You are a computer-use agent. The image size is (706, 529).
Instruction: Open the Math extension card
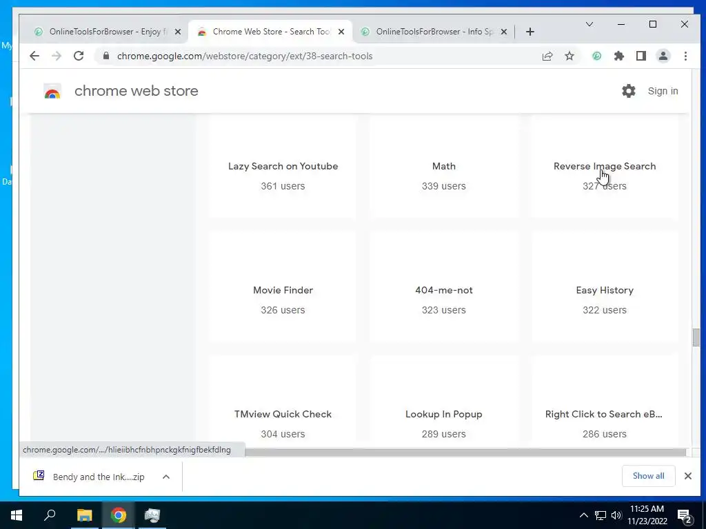(443, 166)
